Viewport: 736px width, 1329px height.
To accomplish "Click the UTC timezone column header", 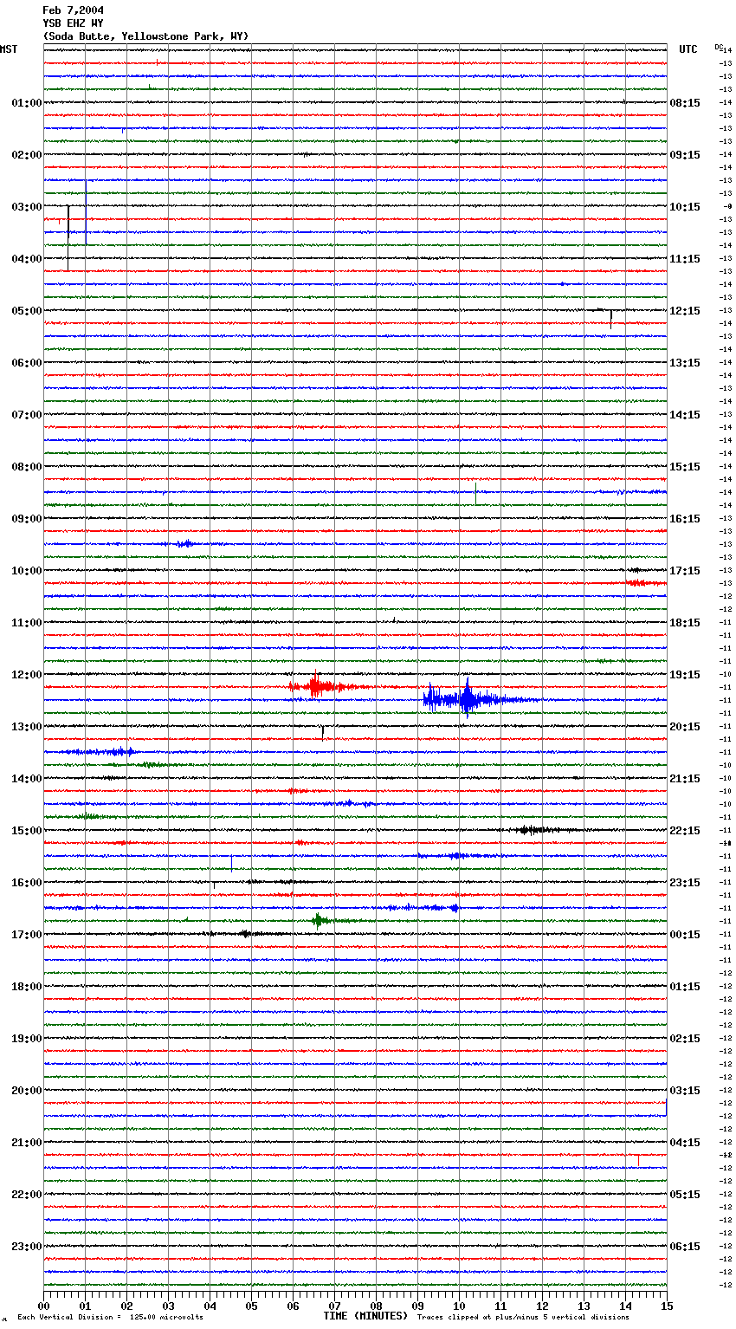I will [x=688, y=49].
